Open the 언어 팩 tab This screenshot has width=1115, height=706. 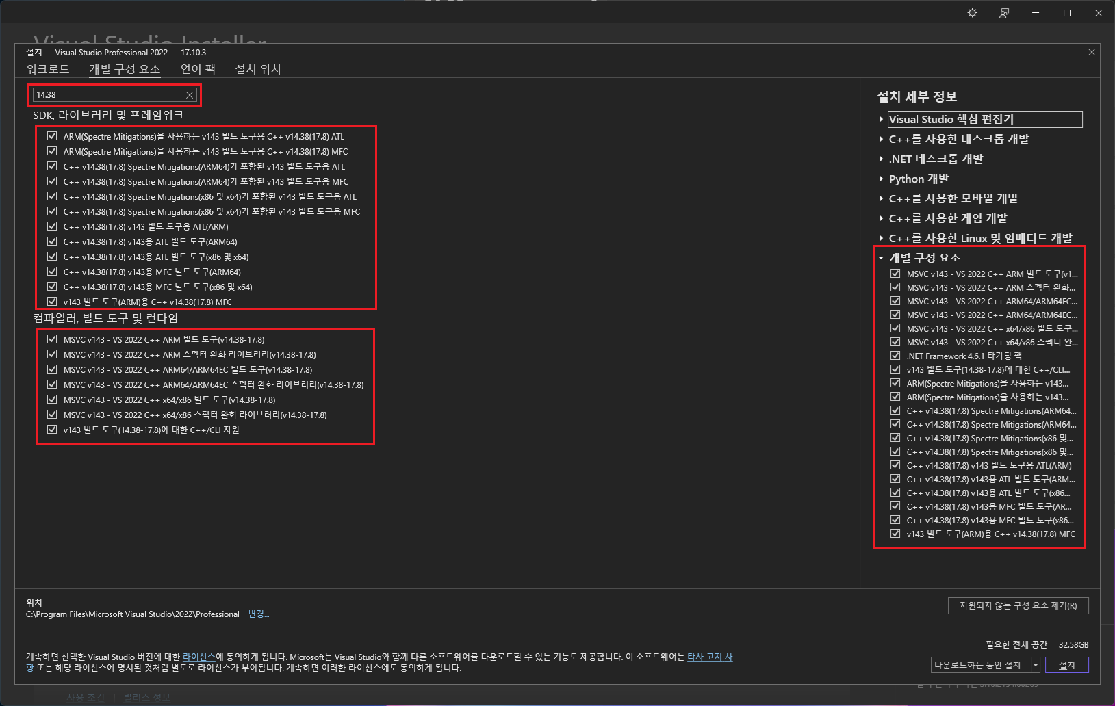[x=198, y=69]
